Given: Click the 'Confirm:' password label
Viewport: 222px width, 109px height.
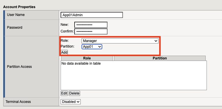Looking at the screenshot, I should pyautogui.click(x=67, y=31).
